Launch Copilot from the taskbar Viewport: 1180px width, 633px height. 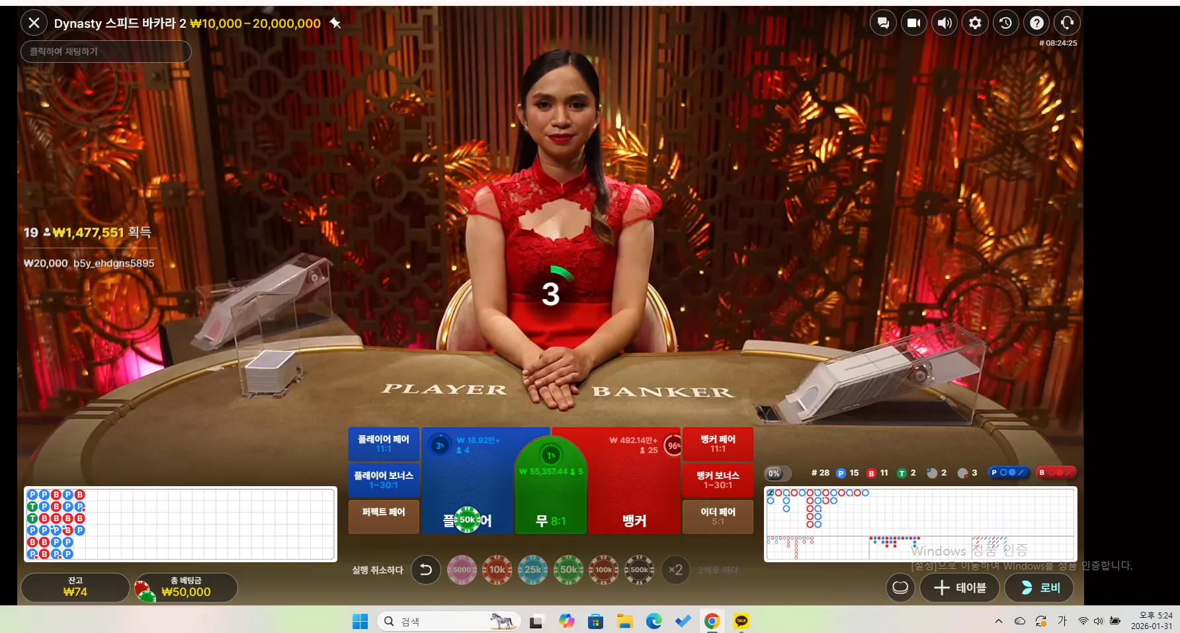pyautogui.click(x=566, y=621)
